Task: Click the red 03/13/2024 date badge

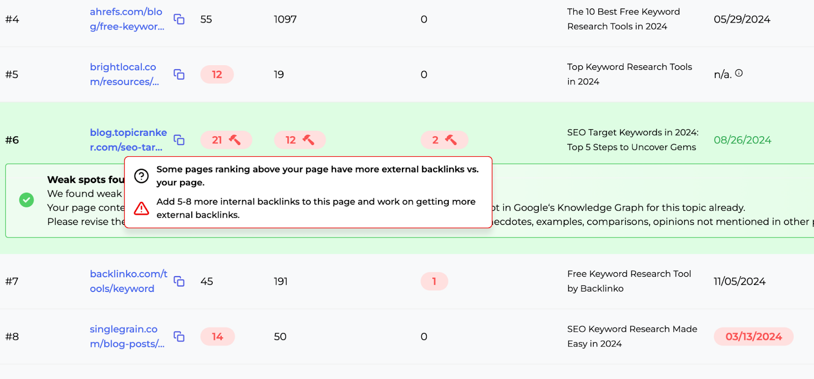Action: 753,336
